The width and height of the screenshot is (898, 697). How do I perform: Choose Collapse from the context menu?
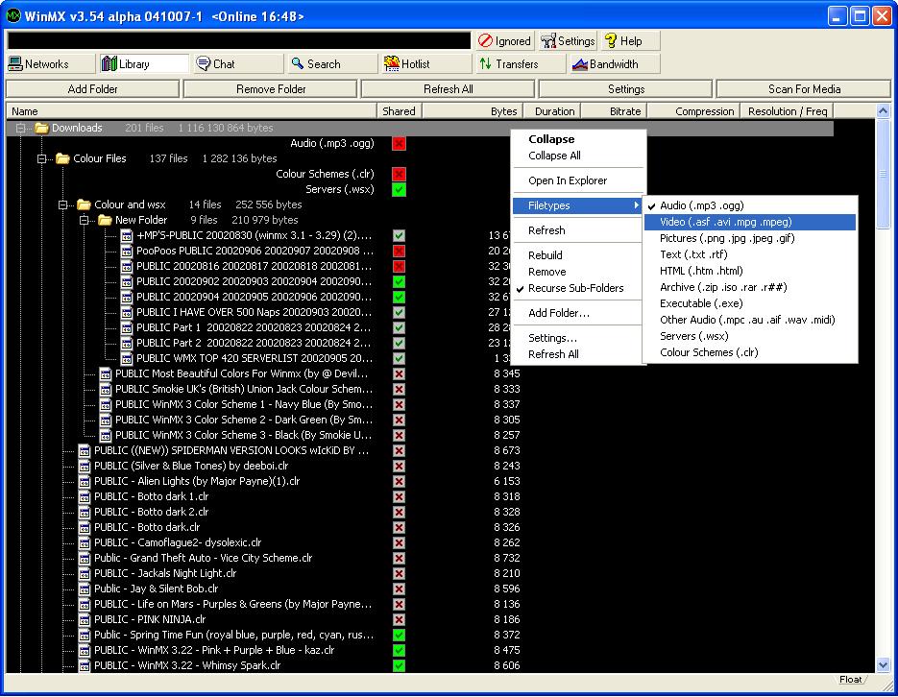(x=578, y=139)
